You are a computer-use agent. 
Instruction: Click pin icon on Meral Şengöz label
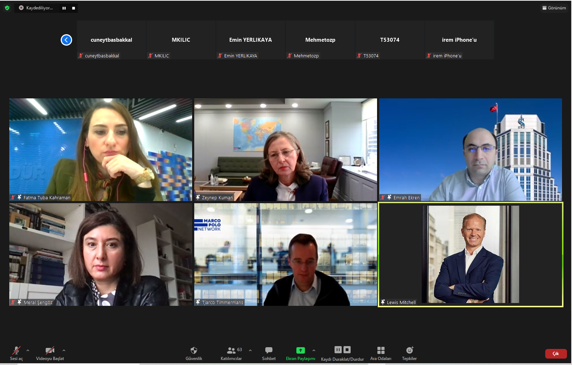(x=20, y=302)
